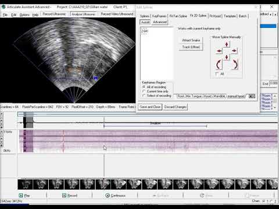
Task: Click the Attract Snake button
Action: (x=191, y=40)
